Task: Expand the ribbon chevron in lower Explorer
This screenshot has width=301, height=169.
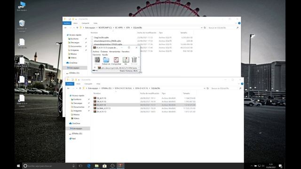Action: click(239, 84)
